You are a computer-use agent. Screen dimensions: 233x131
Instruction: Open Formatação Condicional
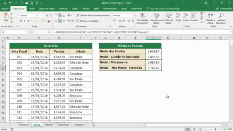click(x=142, y=19)
